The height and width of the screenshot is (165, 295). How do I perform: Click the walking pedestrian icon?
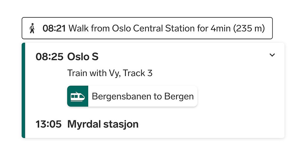coord(32,29)
